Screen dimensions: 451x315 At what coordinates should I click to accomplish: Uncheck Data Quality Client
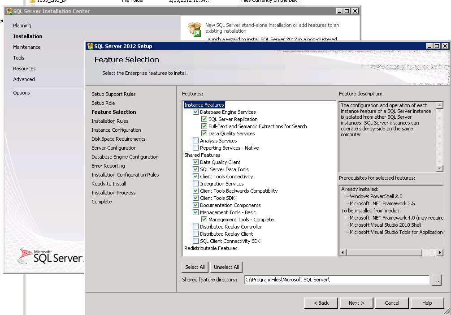(x=195, y=162)
